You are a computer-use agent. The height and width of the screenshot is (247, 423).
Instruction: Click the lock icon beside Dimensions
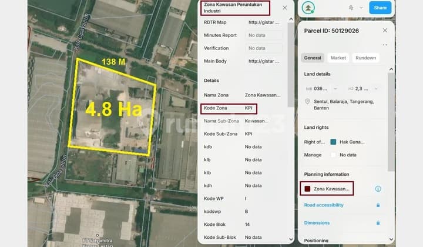(378, 223)
